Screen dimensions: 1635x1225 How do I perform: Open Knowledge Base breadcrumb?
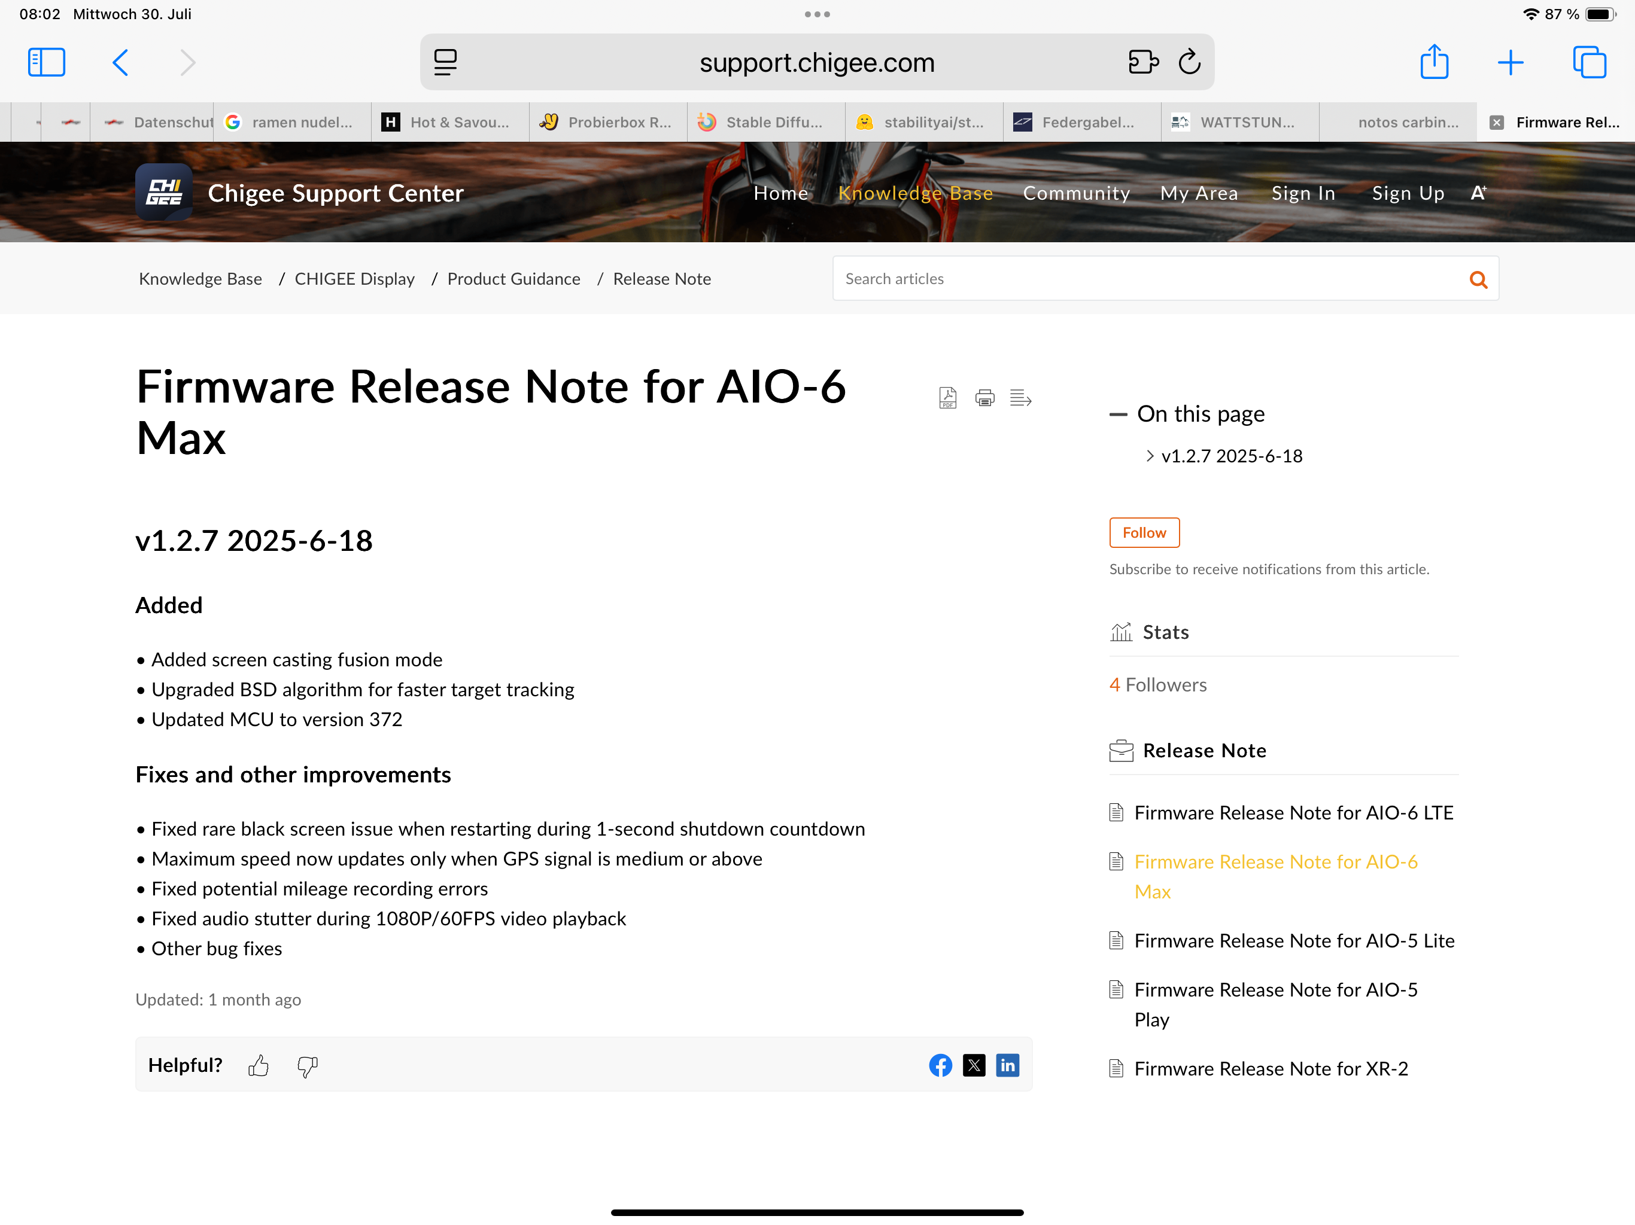point(200,279)
